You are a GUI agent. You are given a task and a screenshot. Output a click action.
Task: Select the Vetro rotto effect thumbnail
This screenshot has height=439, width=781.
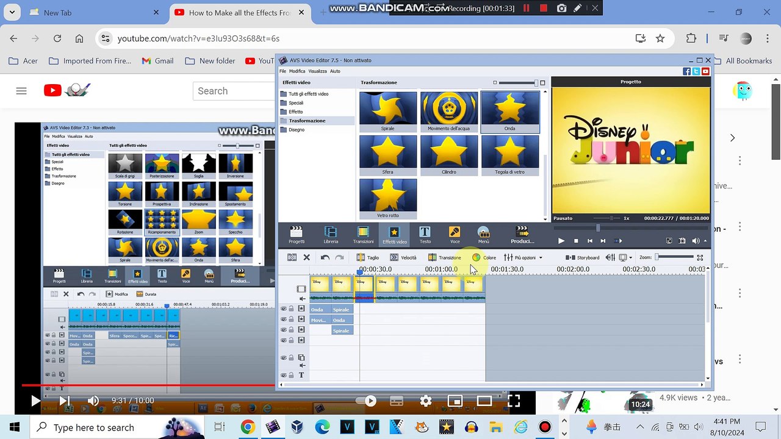pos(388,199)
